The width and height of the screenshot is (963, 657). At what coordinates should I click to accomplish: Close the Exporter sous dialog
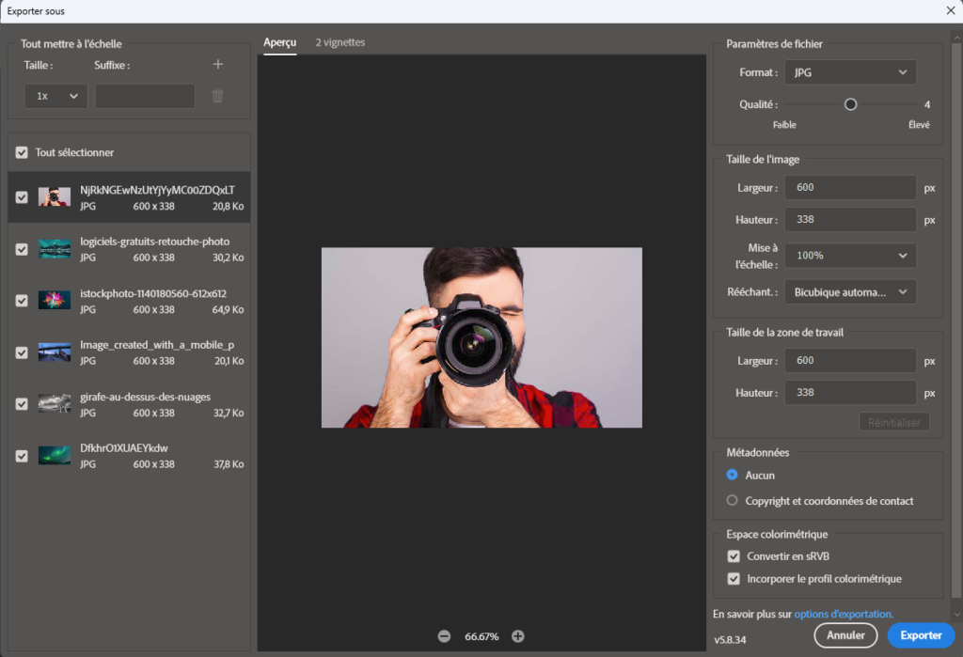950,10
